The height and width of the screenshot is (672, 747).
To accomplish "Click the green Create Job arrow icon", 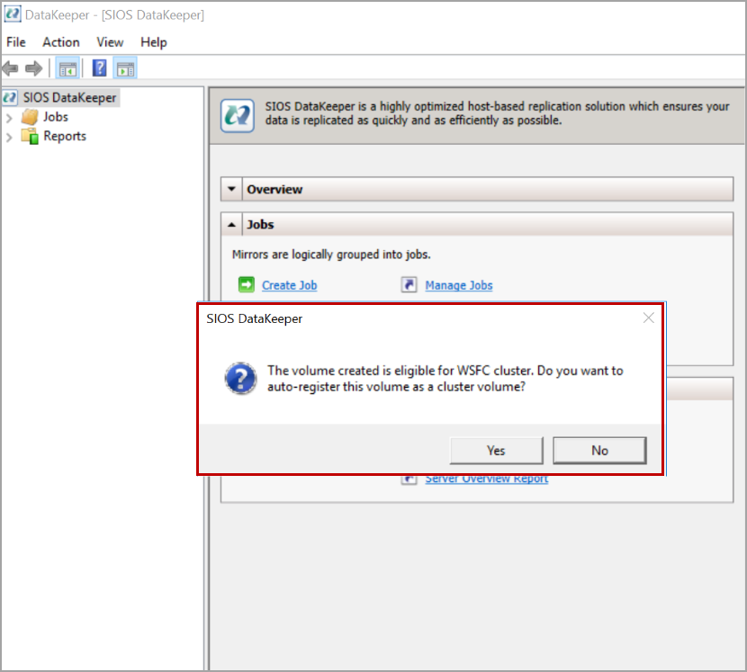I will [247, 285].
